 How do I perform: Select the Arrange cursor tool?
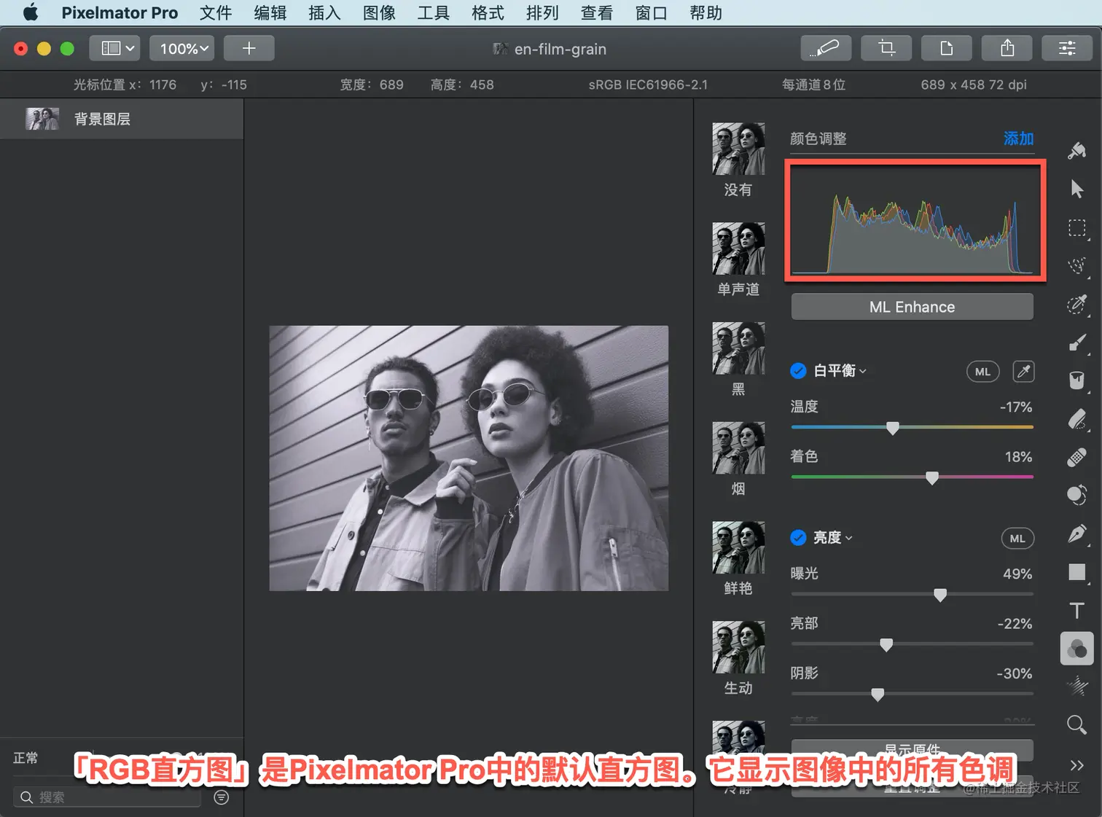coord(1076,189)
